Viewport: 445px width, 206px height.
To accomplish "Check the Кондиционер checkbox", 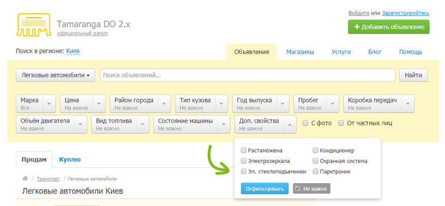I will coord(315,150).
